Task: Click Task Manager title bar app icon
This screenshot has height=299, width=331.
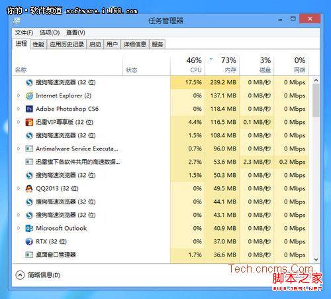Action: (x=17, y=21)
